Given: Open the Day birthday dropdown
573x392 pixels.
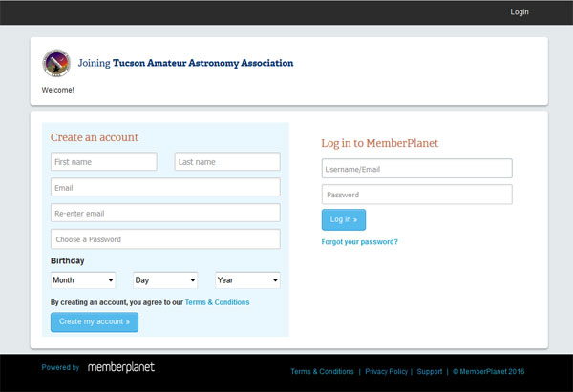Looking at the screenshot, I should 165,280.
